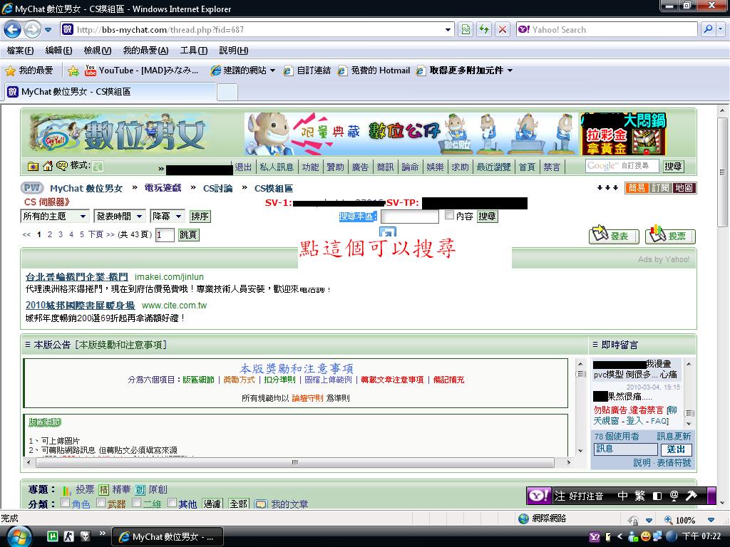Image resolution: width=730 pixels, height=547 pixels.
Task: Open the 私人訊息 link in forum nav
Action: [x=277, y=167]
